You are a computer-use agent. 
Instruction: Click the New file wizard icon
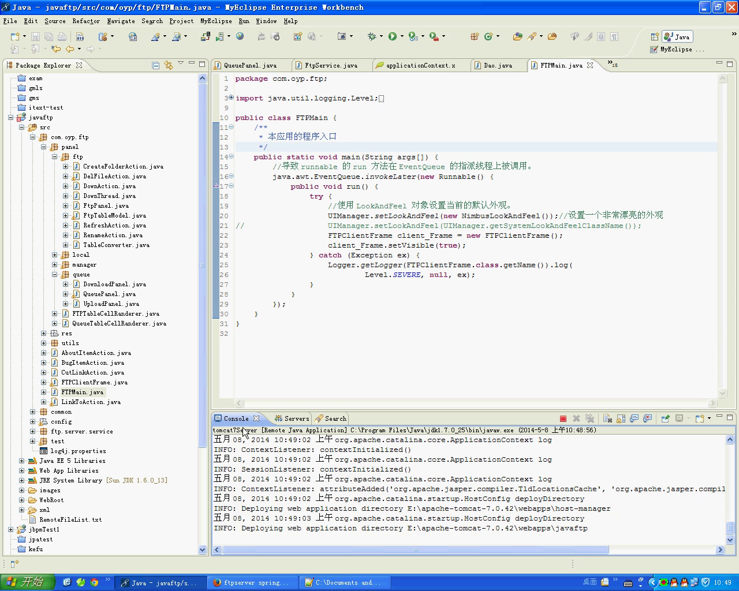click(x=14, y=36)
